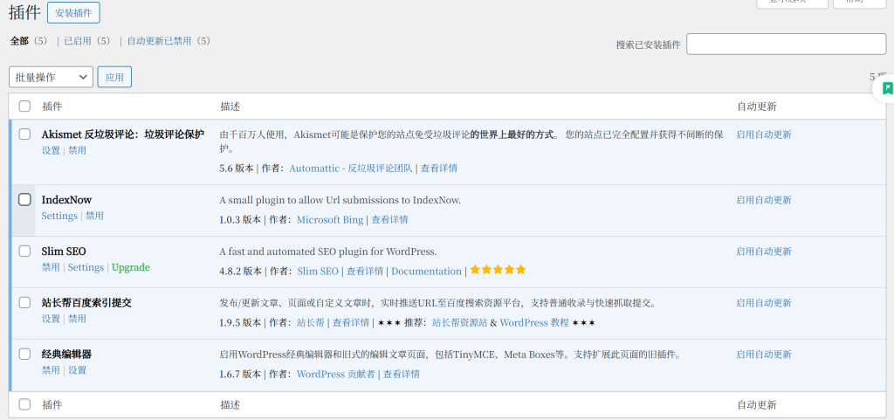Viewport: 894px width, 420px height.
Task: Focus the 搜索已安装插件 search field
Action: pyautogui.click(x=787, y=44)
